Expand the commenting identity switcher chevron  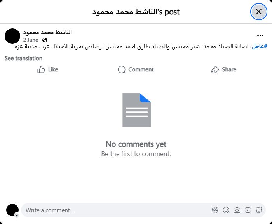click(17, 215)
